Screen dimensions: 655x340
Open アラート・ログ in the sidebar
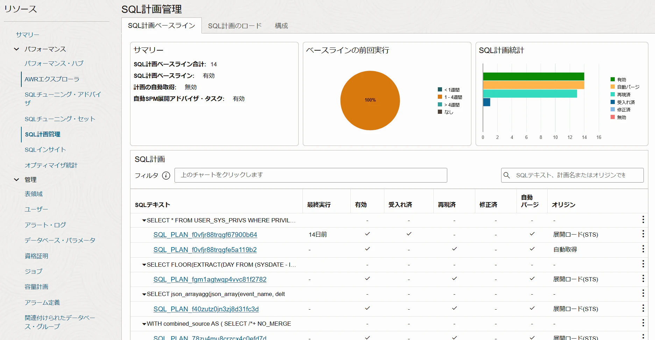45,225
